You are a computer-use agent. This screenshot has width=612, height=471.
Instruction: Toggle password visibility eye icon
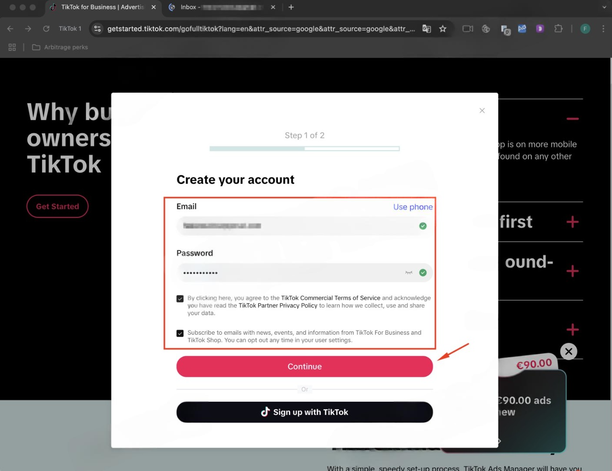[409, 273]
